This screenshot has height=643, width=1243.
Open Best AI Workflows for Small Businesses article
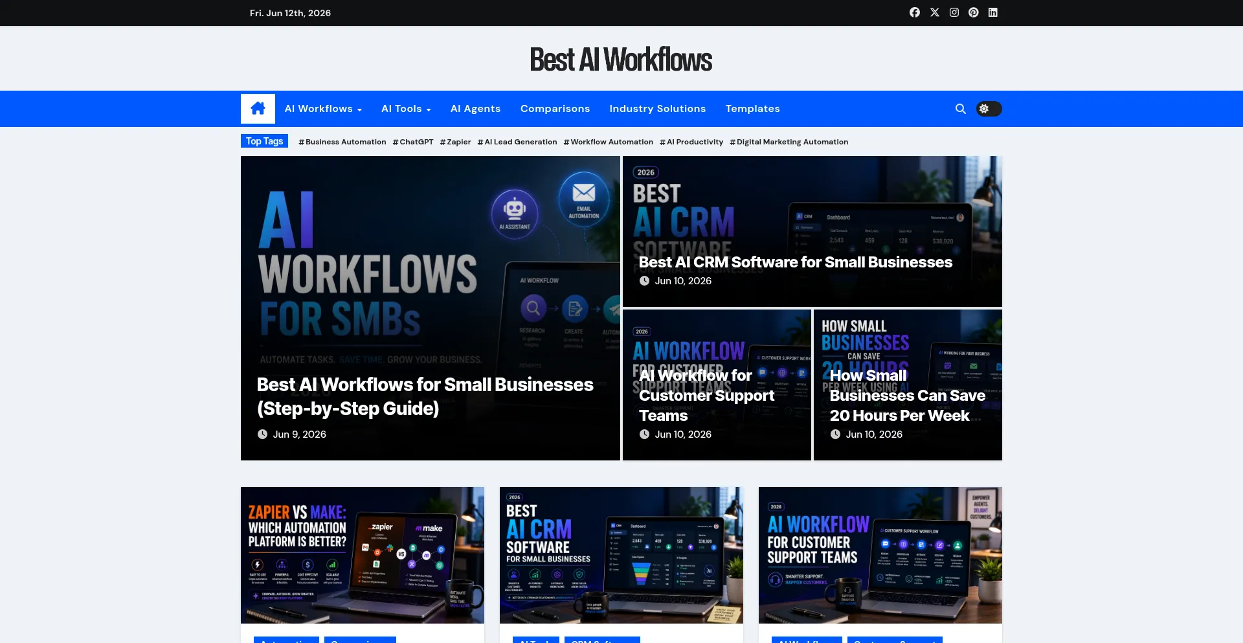pos(425,396)
